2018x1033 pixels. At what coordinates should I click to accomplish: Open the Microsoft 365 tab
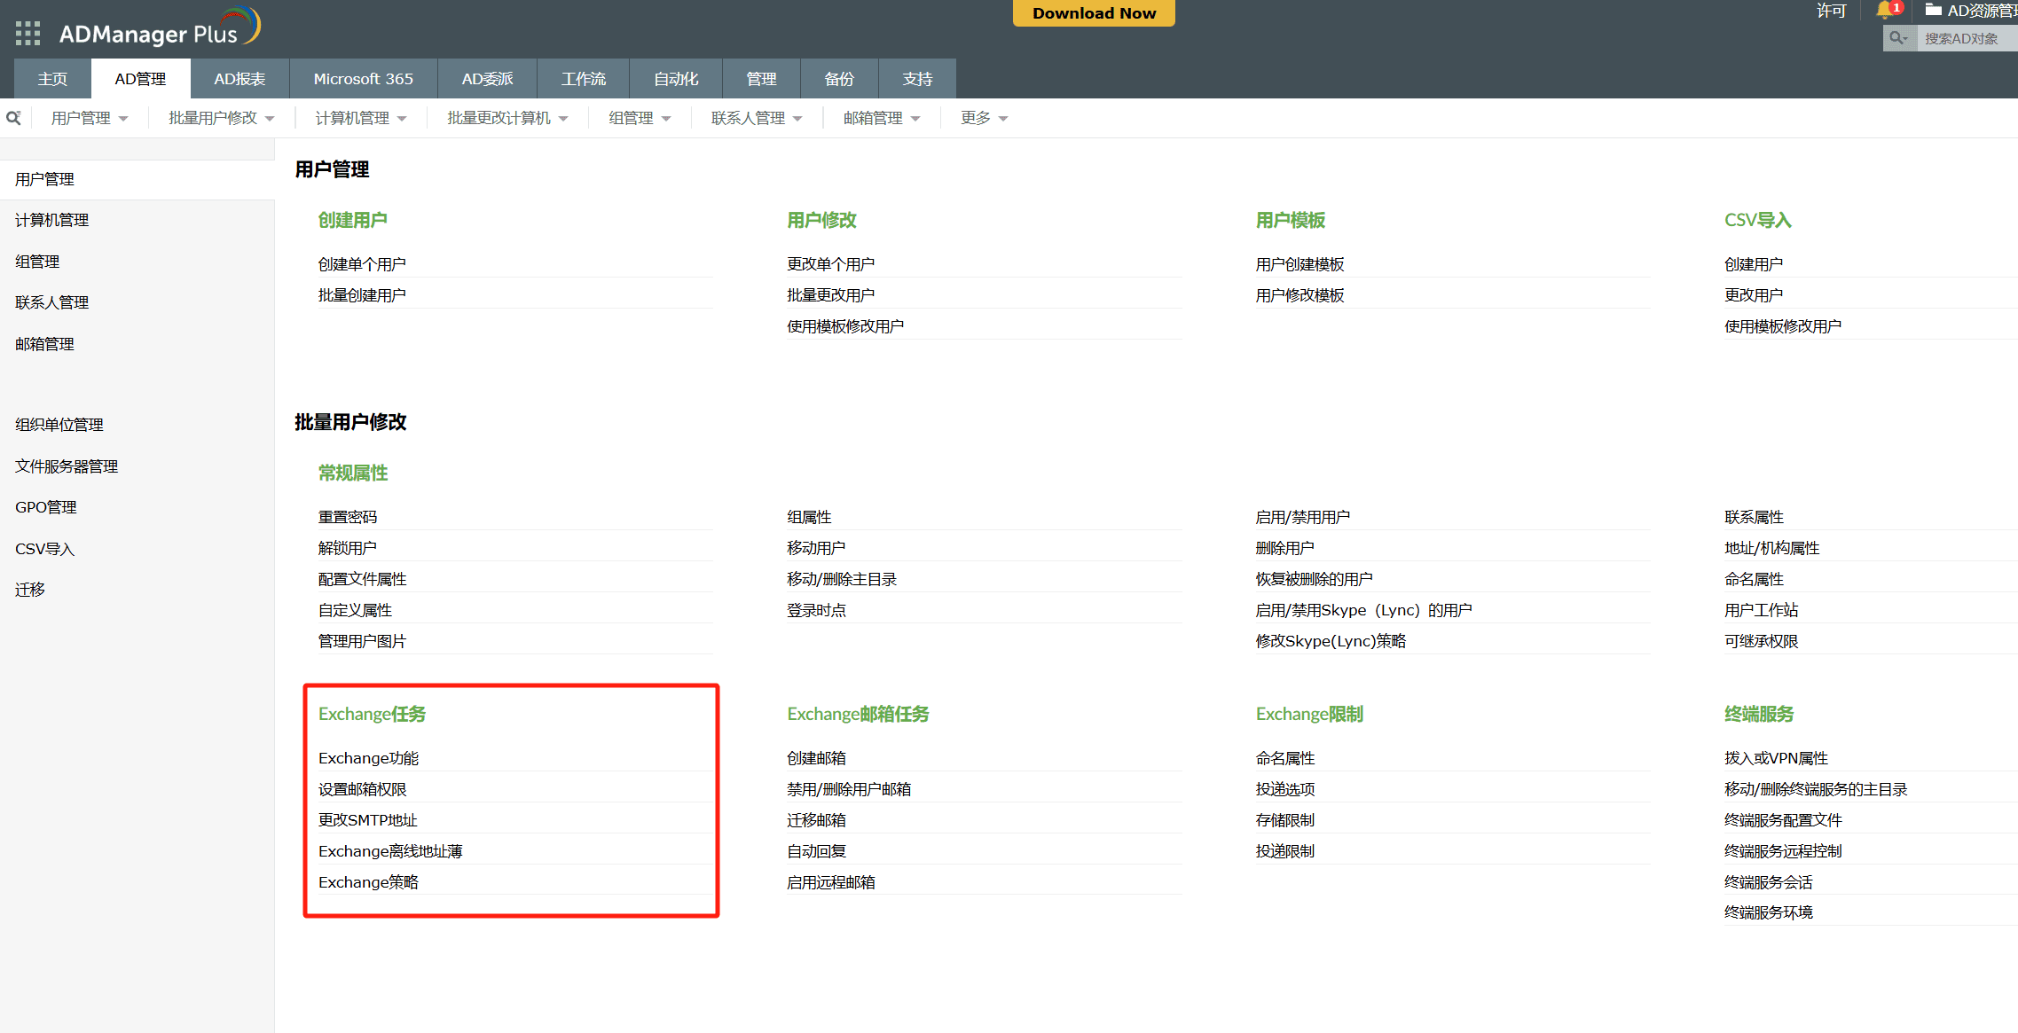(363, 79)
